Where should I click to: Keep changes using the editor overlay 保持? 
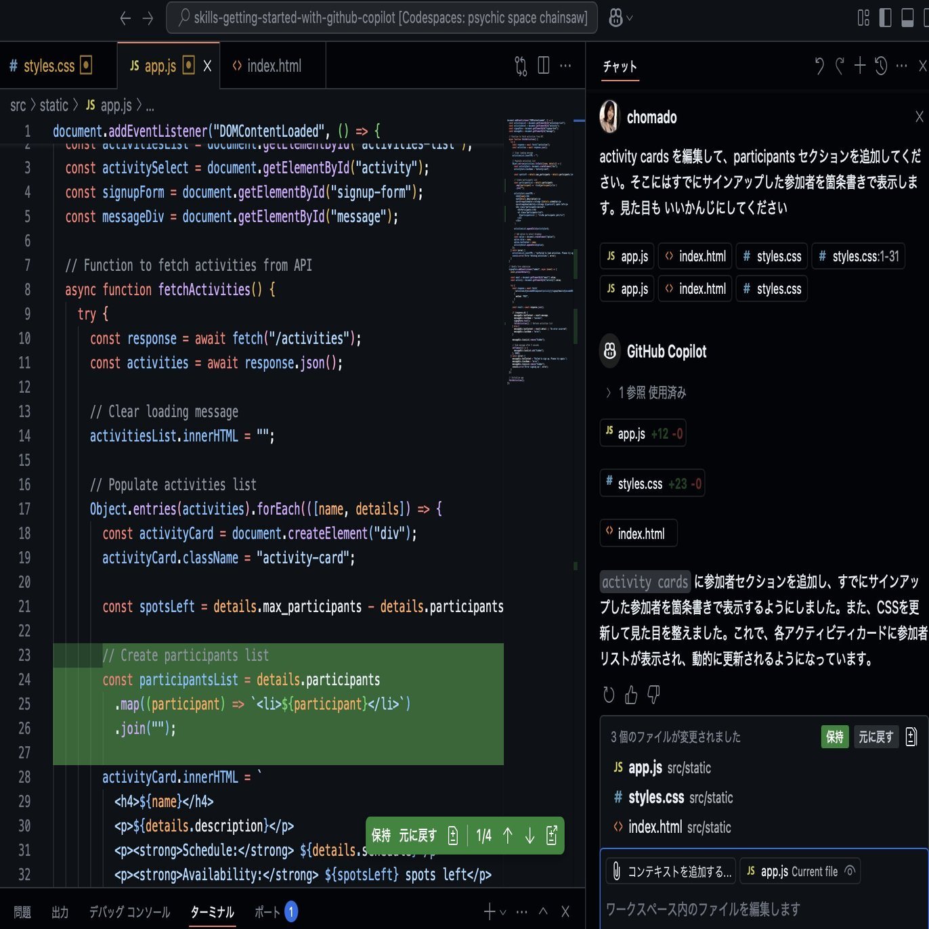point(381,836)
